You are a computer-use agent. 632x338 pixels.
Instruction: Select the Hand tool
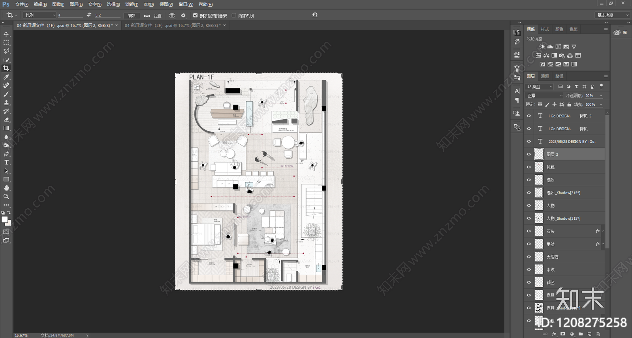coord(6,188)
